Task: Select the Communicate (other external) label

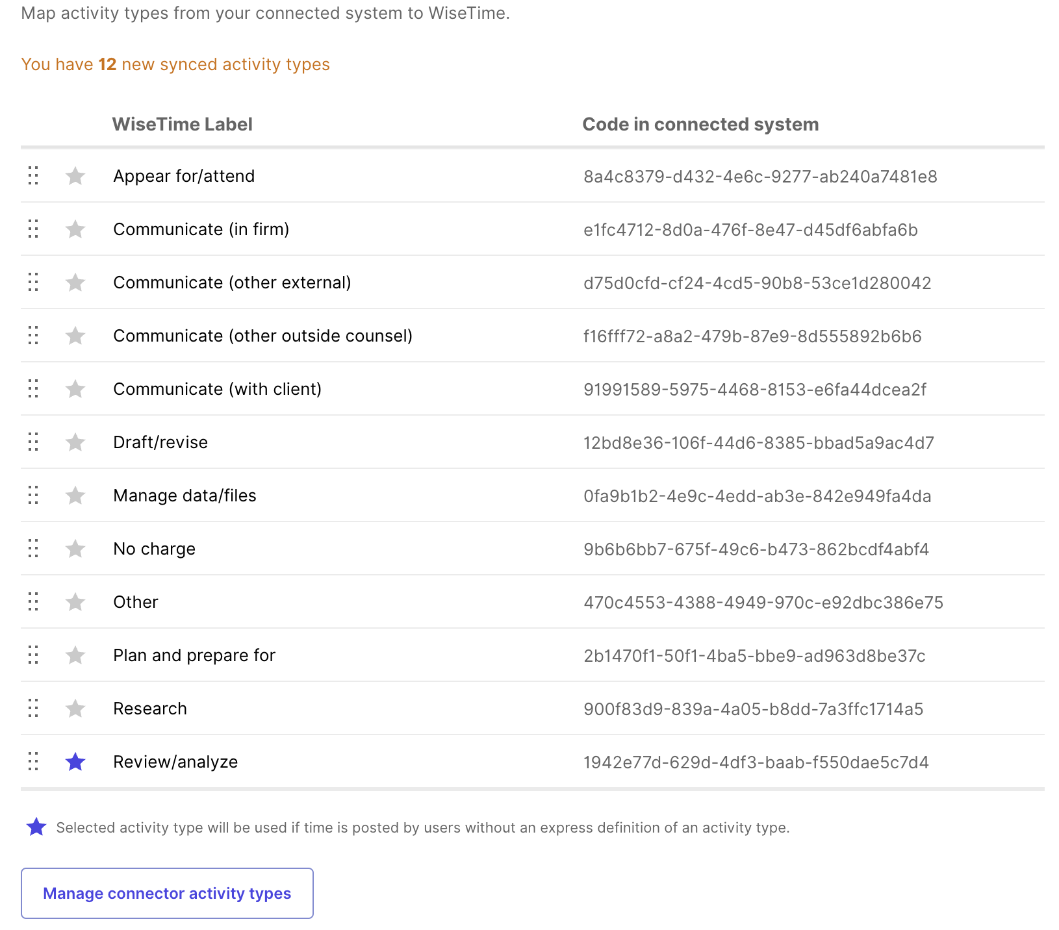Action: point(232,283)
